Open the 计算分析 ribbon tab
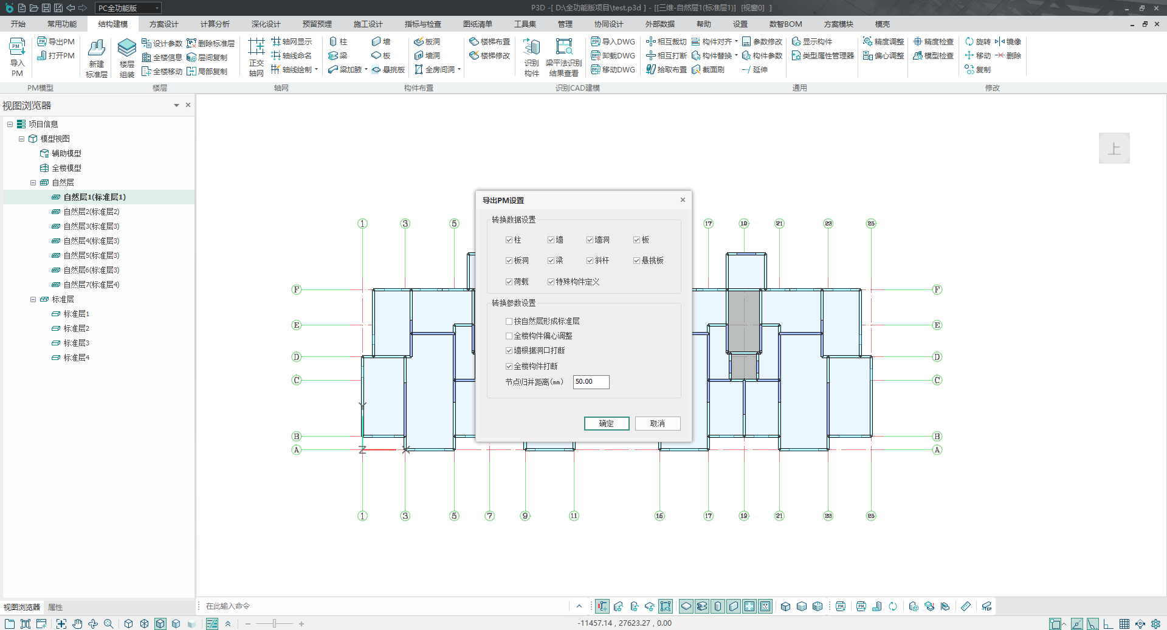 (215, 24)
